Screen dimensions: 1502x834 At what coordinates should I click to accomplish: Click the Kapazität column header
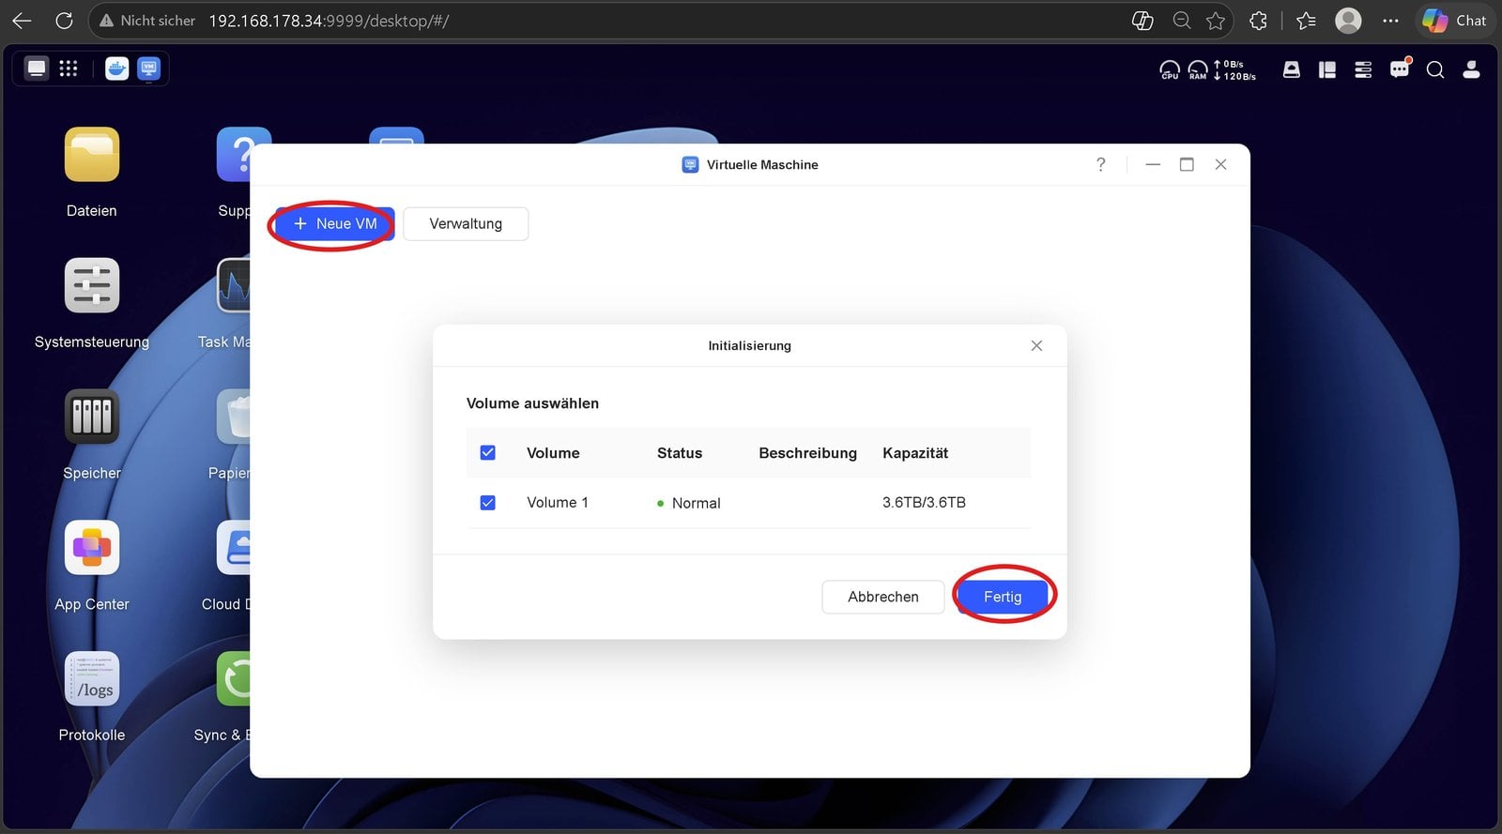(915, 453)
